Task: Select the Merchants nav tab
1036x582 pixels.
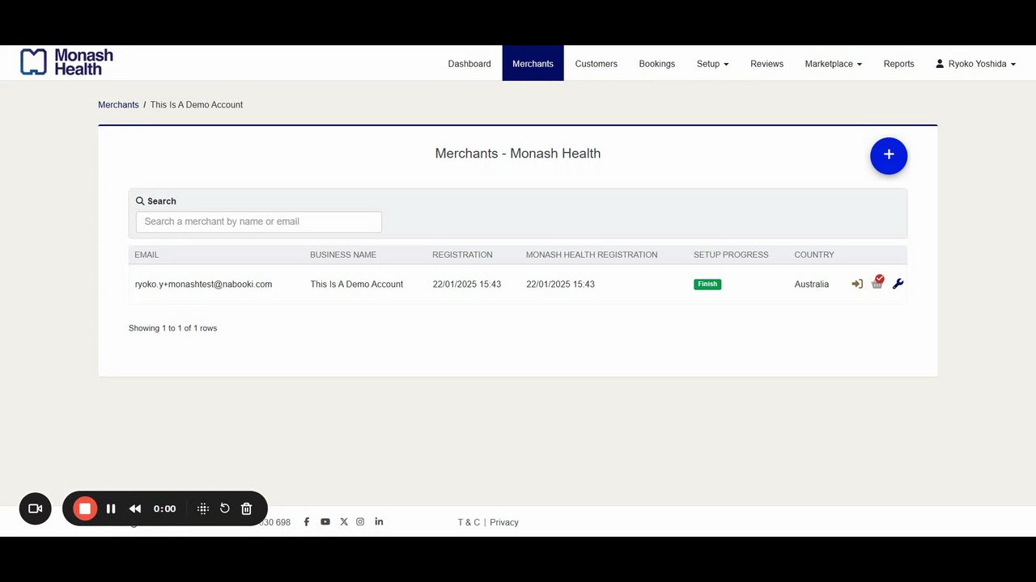Action: point(533,63)
